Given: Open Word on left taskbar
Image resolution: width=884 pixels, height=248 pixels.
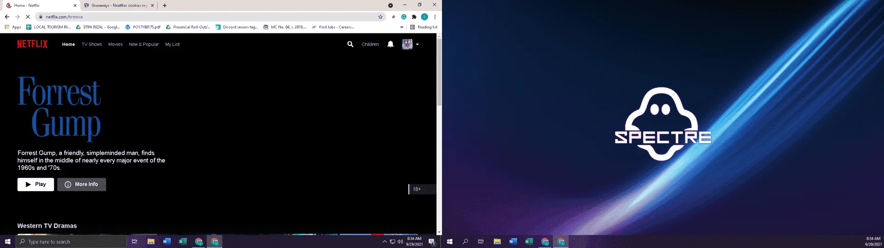Looking at the screenshot, I should [x=167, y=242].
